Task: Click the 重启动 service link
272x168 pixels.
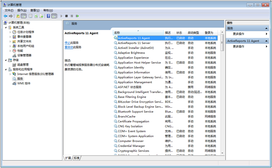Action: 69,47
